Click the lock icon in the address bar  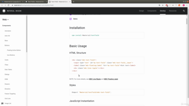(x=12, y=5)
